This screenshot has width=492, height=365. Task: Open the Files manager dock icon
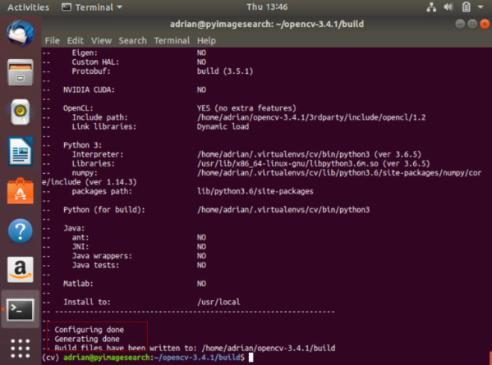[21, 72]
